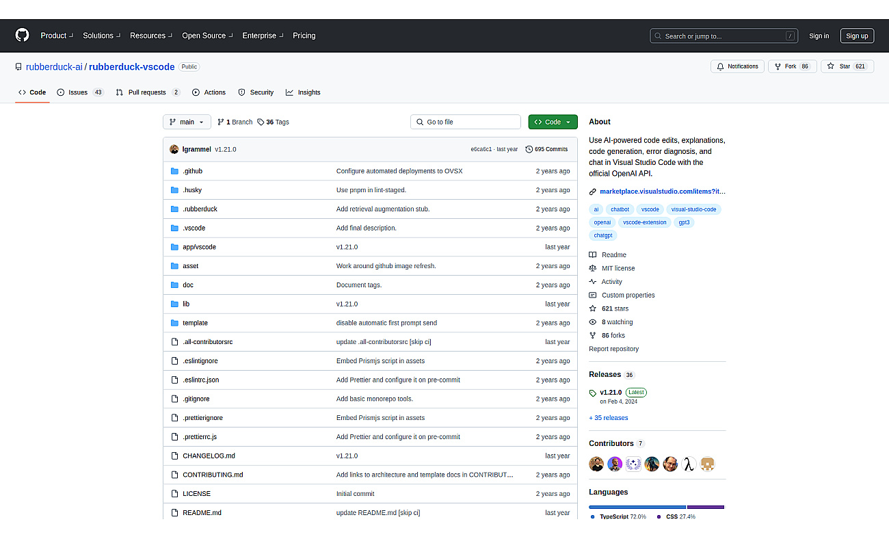View the 695 Commits history
Viewport: 889px width, 539px height.
(546, 149)
